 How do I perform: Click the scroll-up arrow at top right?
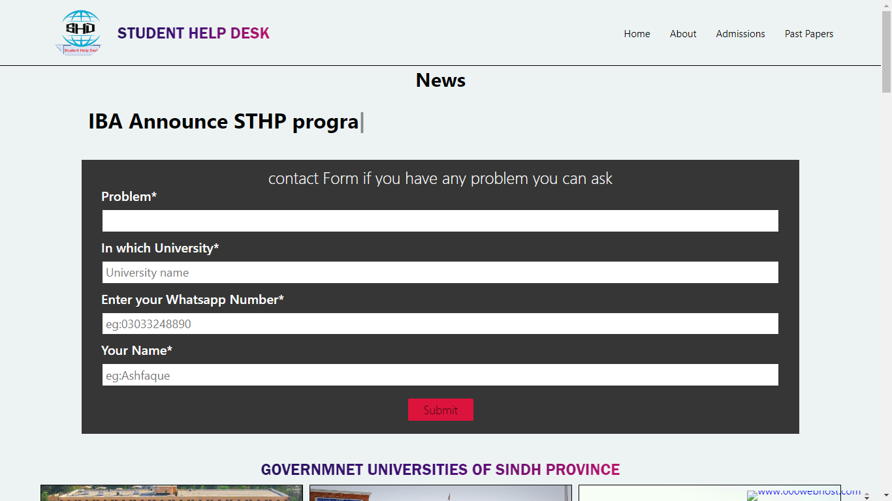pyautogui.click(x=887, y=5)
